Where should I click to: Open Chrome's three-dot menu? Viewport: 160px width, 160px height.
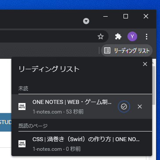click(146, 36)
